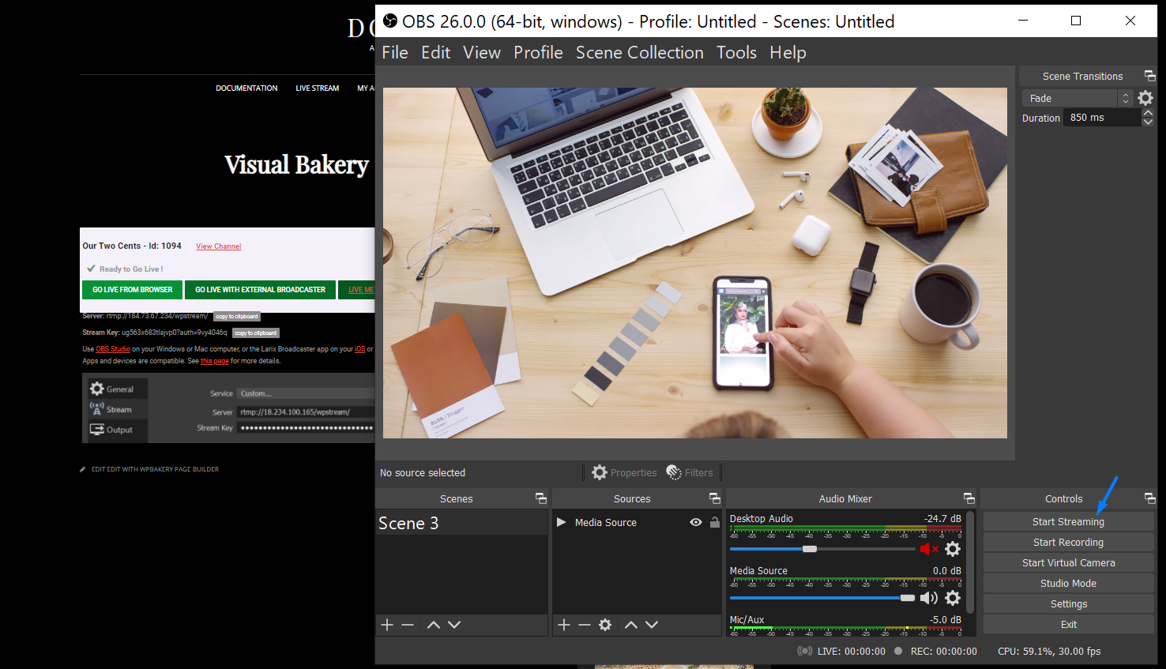Float the Scenes dock panel
This screenshot has height=669, width=1166.
tap(541, 498)
